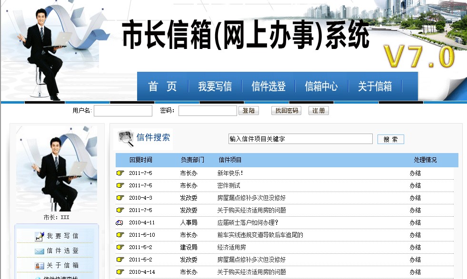Image resolution: width=467 pixels, height=279 pixels.
Task: Open 信箱中心 in the navigation bar
Action: [321, 86]
